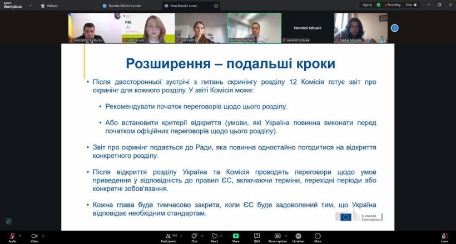456x244 pixels.
Task: Start camera using the Video icon
Action: (34, 236)
